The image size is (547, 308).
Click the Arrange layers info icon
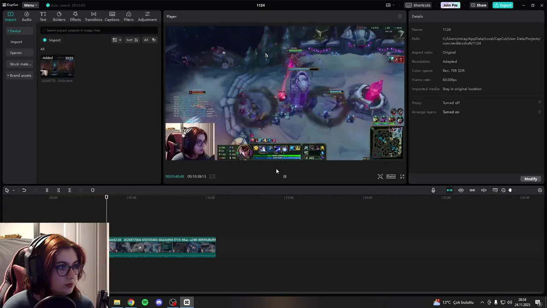[539, 112]
